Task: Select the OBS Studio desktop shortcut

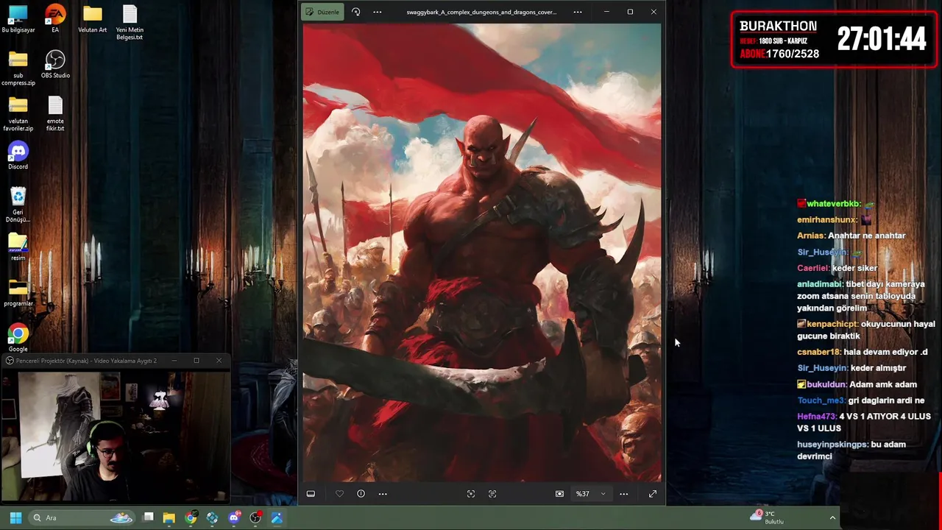Action: tap(55, 65)
